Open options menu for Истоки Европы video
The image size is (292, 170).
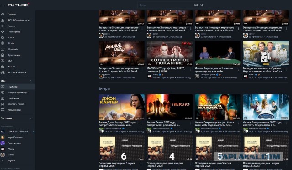click(x=238, y=69)
